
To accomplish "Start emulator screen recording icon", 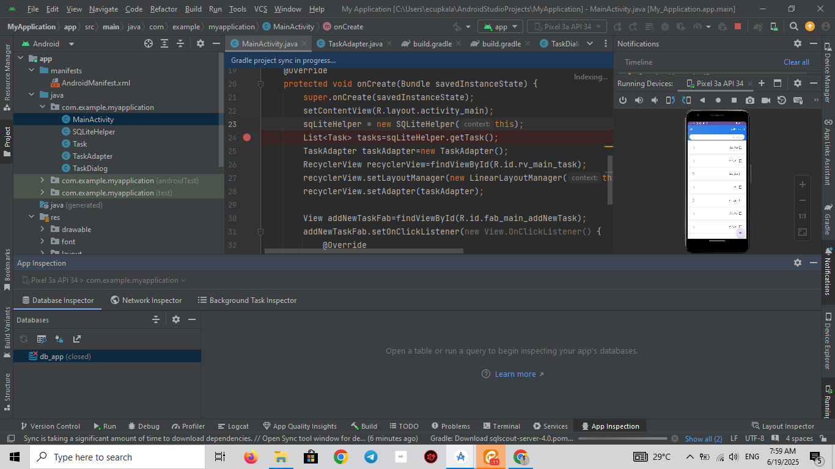I will click(766, 100).
